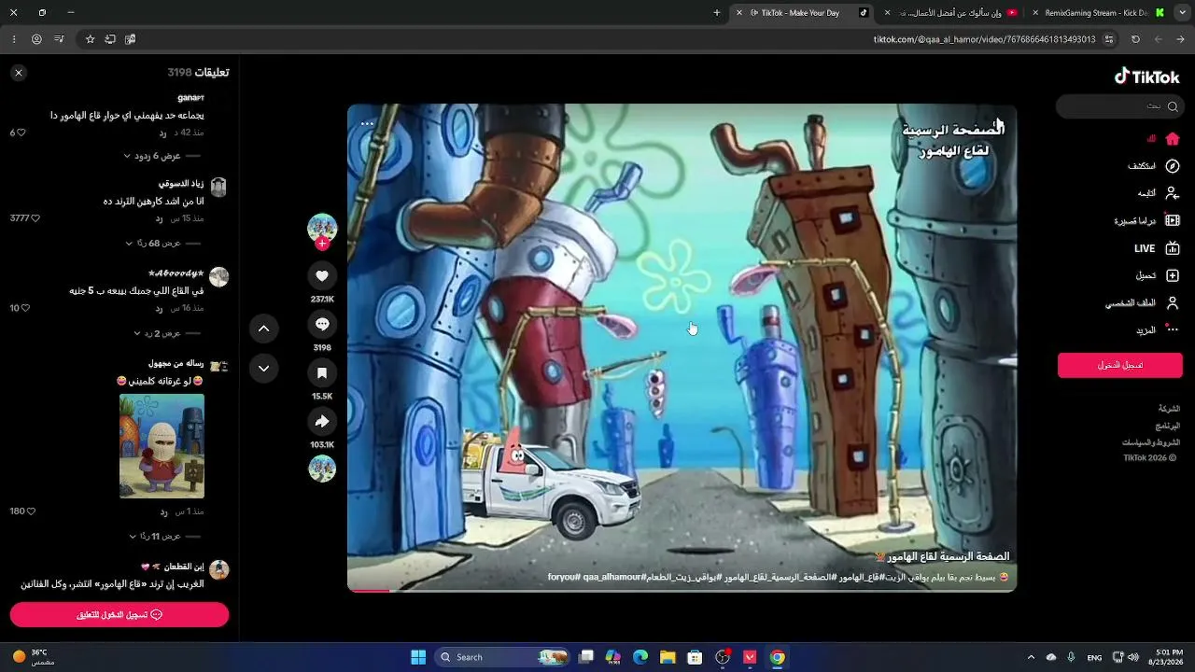
Task: Bookmark this page with the star icon
Action: pyautogui.click(x=90, y=39)
